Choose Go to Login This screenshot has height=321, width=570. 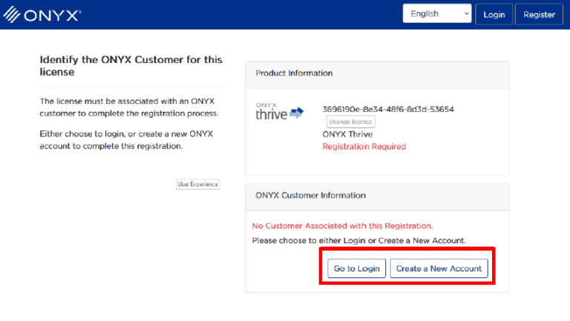pos(356,268)
